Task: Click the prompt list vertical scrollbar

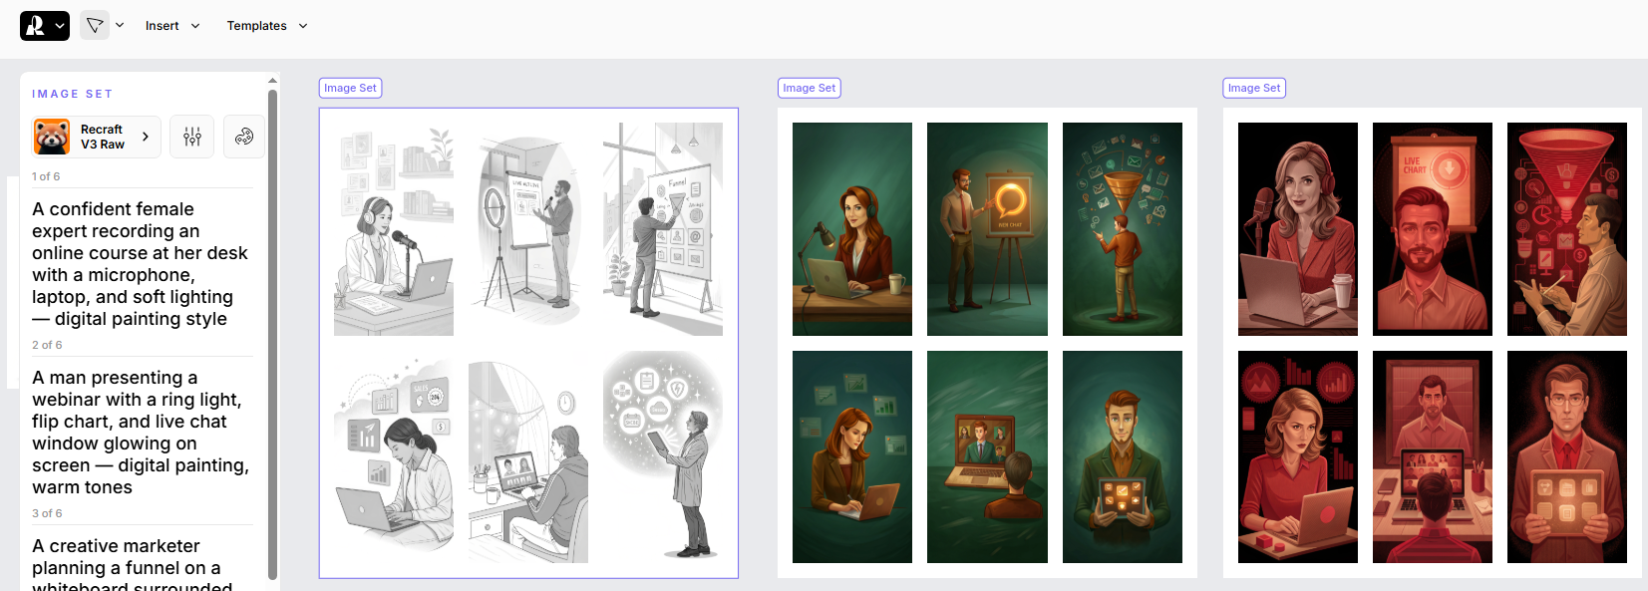Action: click(x=272, y=334)
